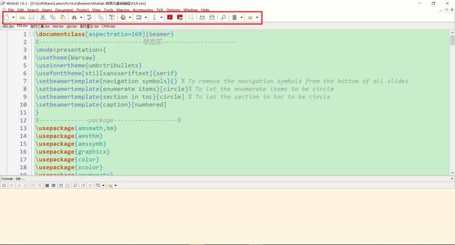Click the command prompt icon in the console toolbar

54,185
